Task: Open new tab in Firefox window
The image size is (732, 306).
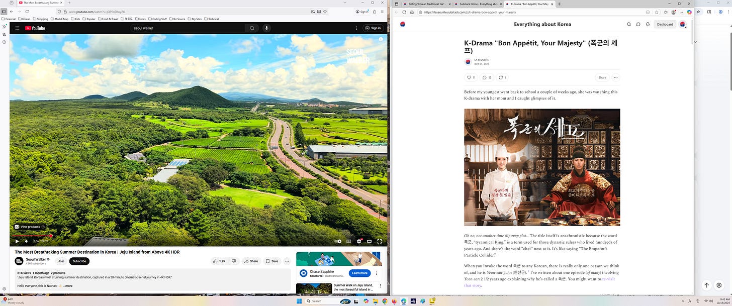Action: (69, 3)
